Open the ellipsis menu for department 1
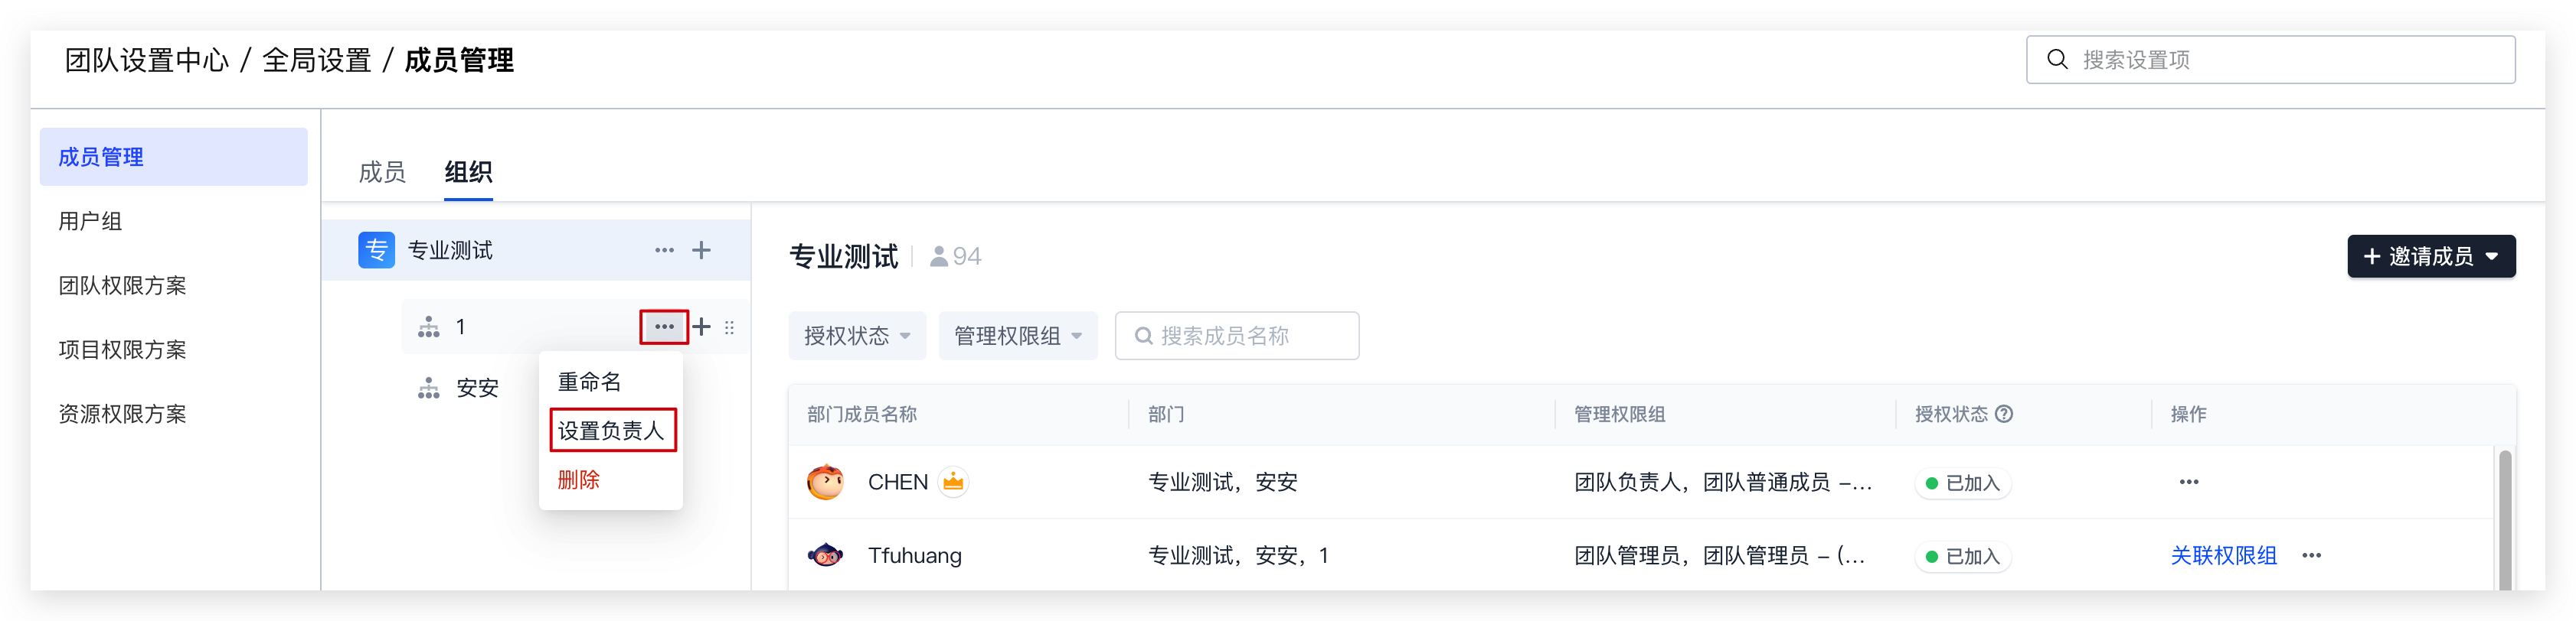The height and width of the screenshot is (621, 2576). [664, 327]
